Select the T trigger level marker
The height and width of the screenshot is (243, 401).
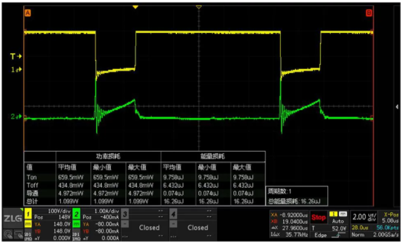point(16,57)
